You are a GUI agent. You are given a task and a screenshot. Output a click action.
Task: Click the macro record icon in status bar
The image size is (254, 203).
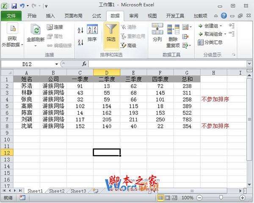coord(23,198)
